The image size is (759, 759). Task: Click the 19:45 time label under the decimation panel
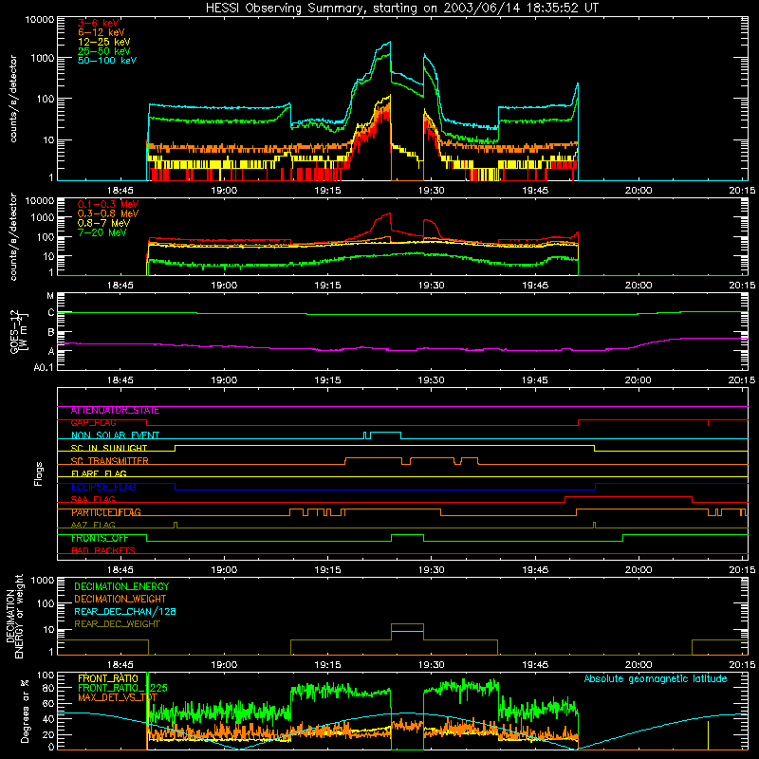[x=535, y=665]
